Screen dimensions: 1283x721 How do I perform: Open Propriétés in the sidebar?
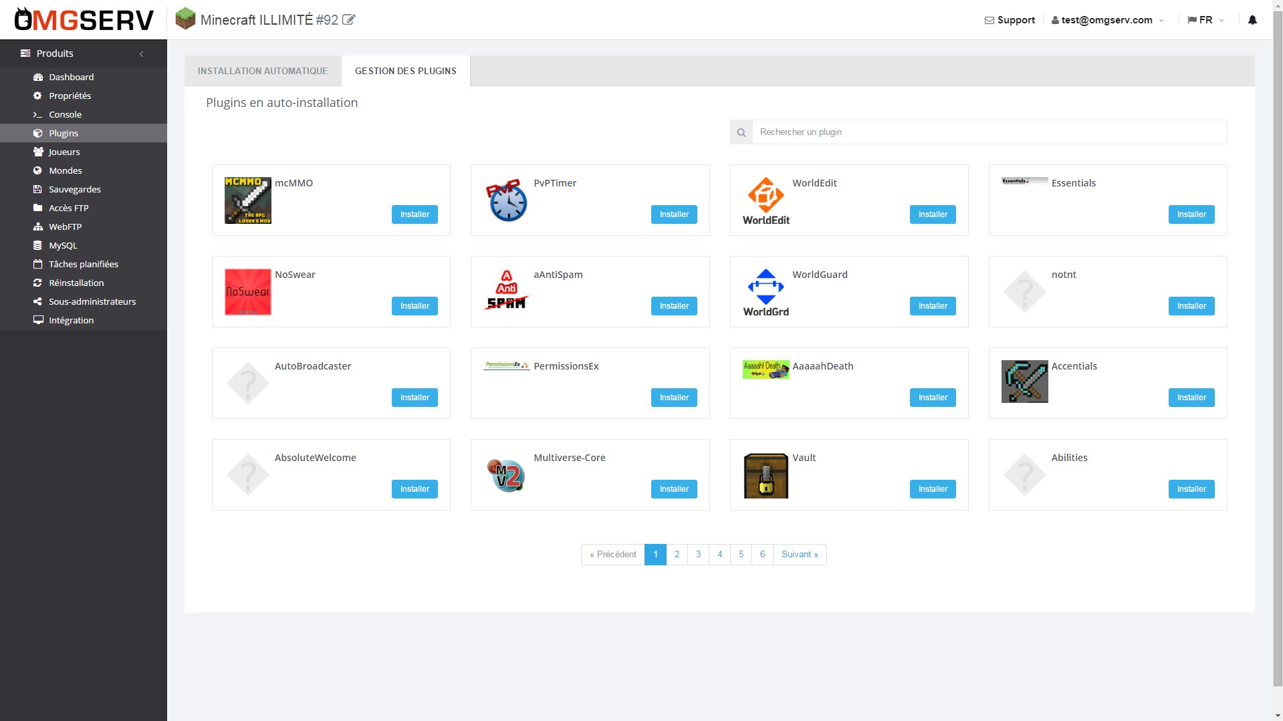pyautogui.click(x=84, y=96)
